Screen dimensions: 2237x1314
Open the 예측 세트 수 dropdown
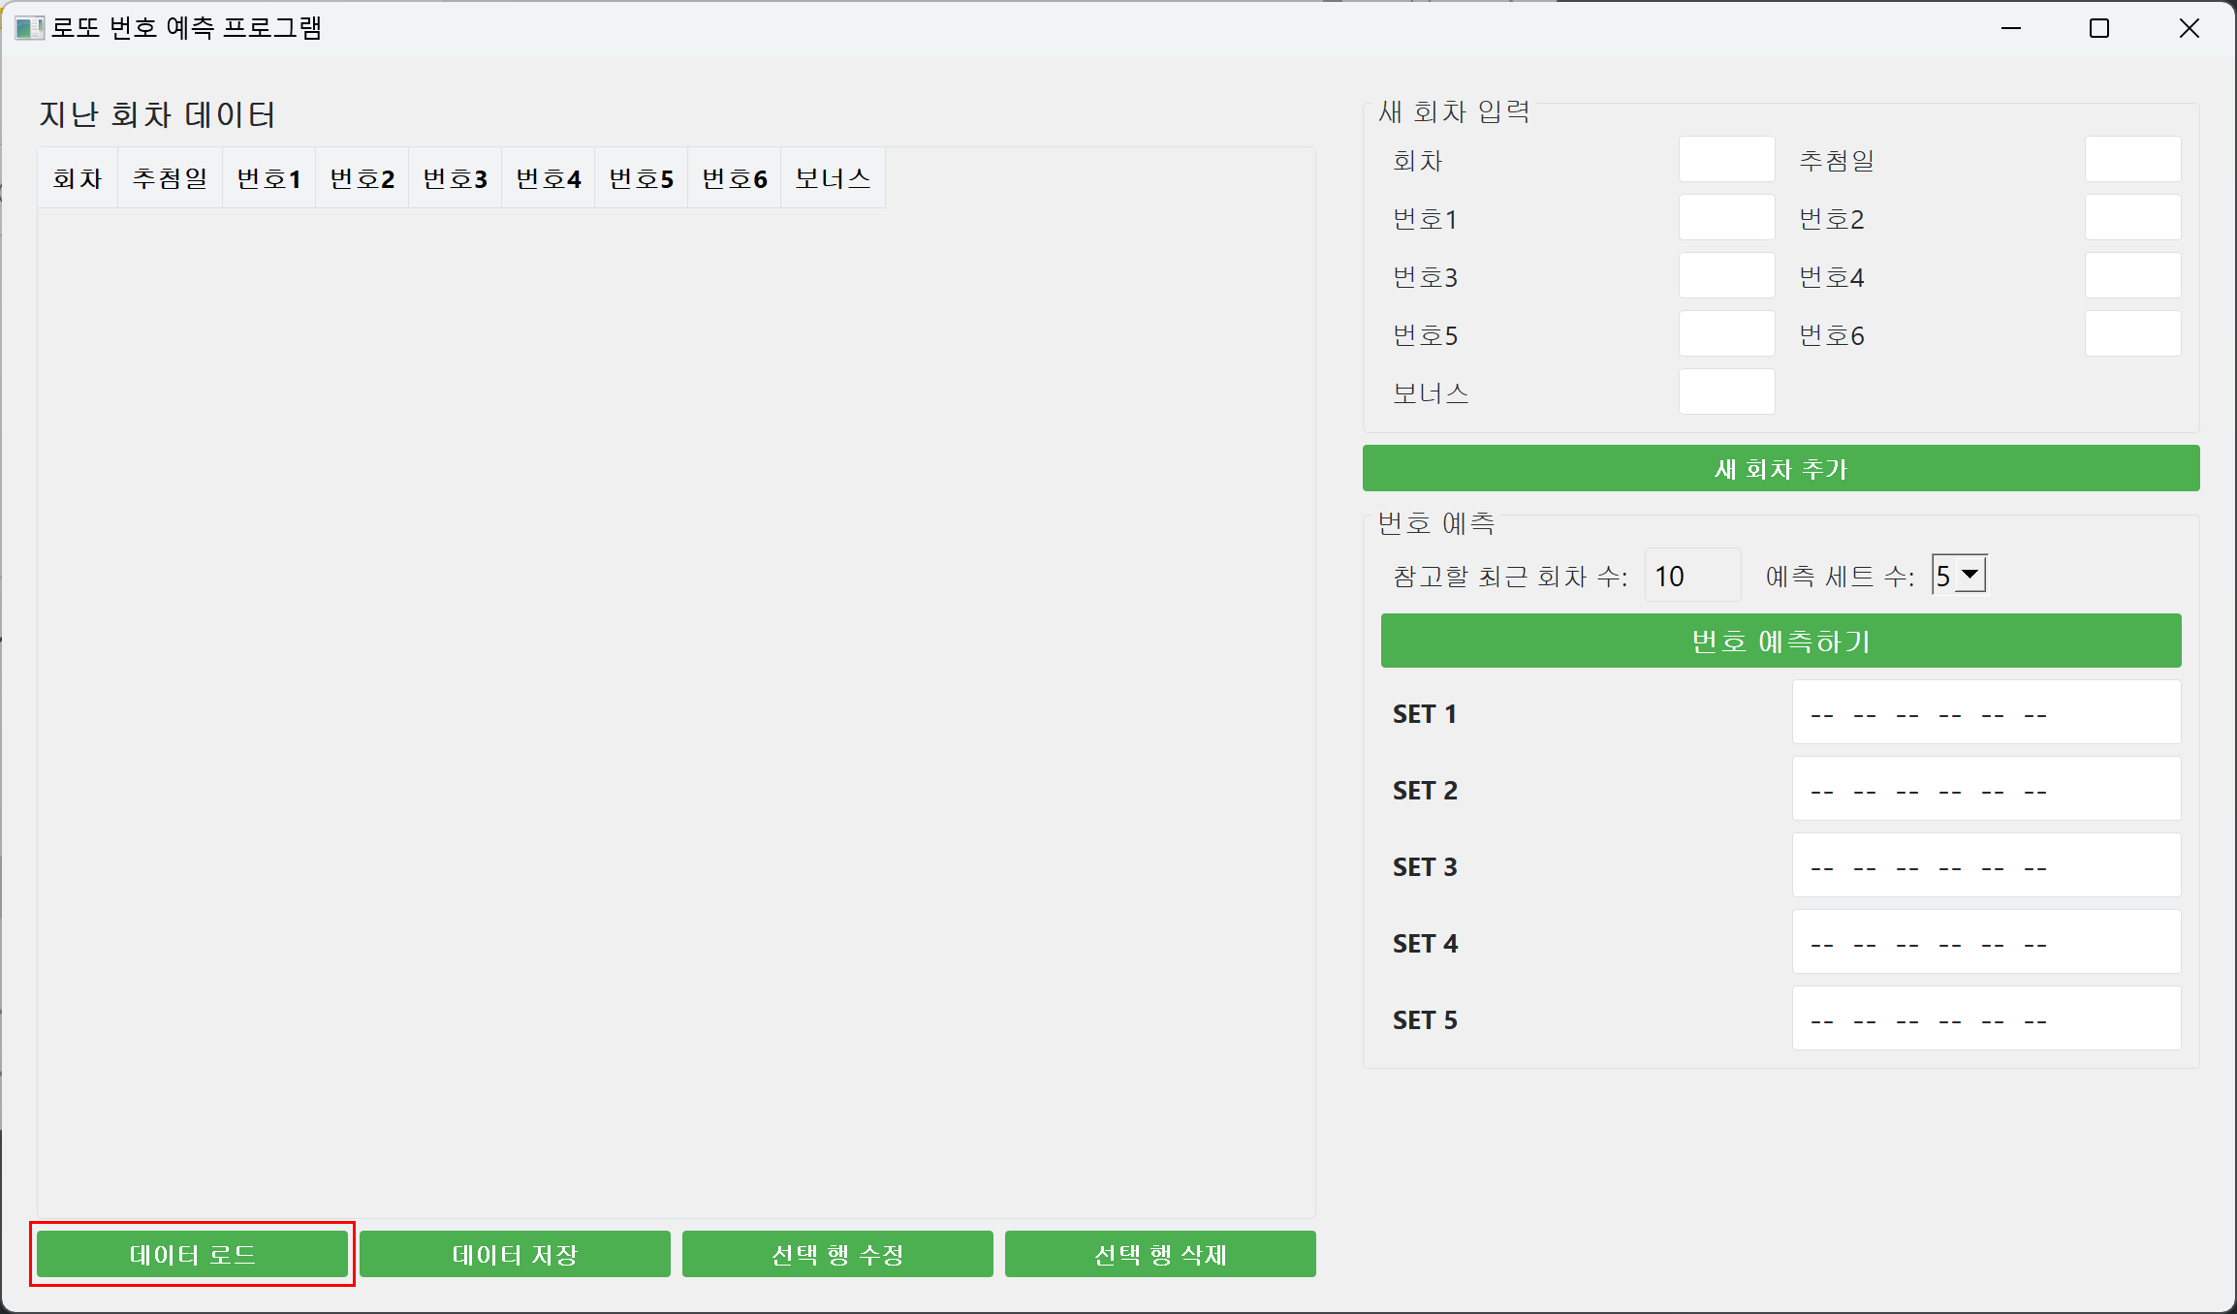(1969, 575)
